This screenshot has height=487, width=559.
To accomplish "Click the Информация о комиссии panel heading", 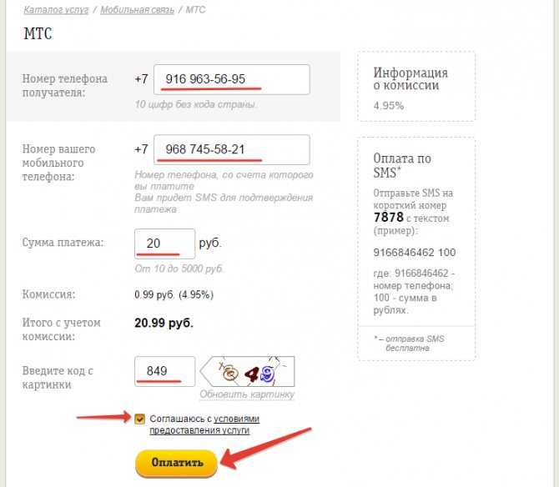I will (410, 78).
